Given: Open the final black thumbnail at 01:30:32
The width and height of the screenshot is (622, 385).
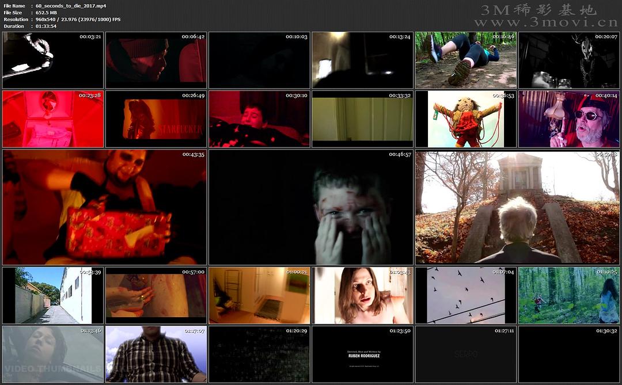Looking at the screenshot, I should [x=569, y=354].
